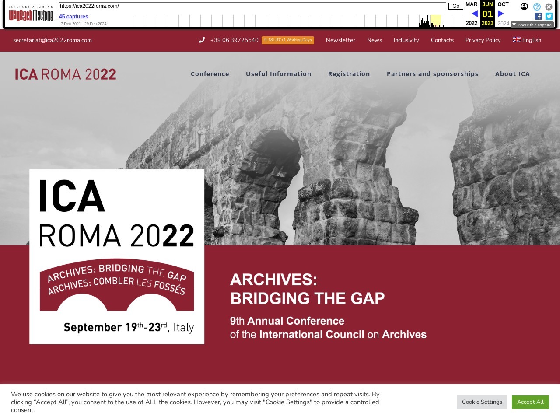
Task: Close the Wayback toolbar with X icon
Action: coord(549,7)
